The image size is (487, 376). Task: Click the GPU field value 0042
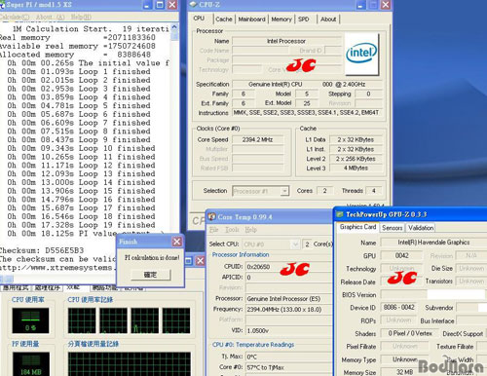click(x=401, y=255)
